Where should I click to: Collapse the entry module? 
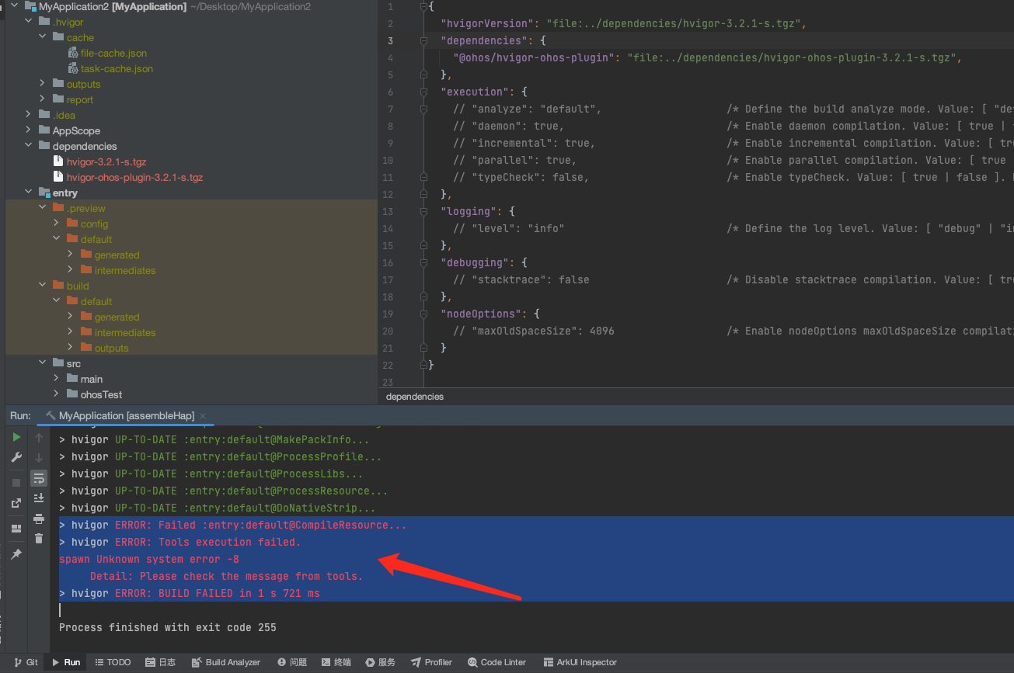click(29, 193)
